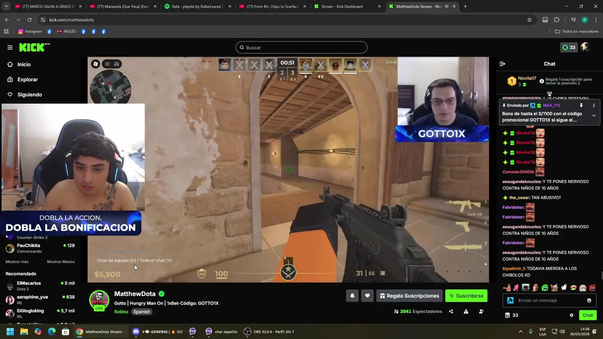Open the Instagram bookmark
This screenshot has height=339, width=603.
click(30, 32)
